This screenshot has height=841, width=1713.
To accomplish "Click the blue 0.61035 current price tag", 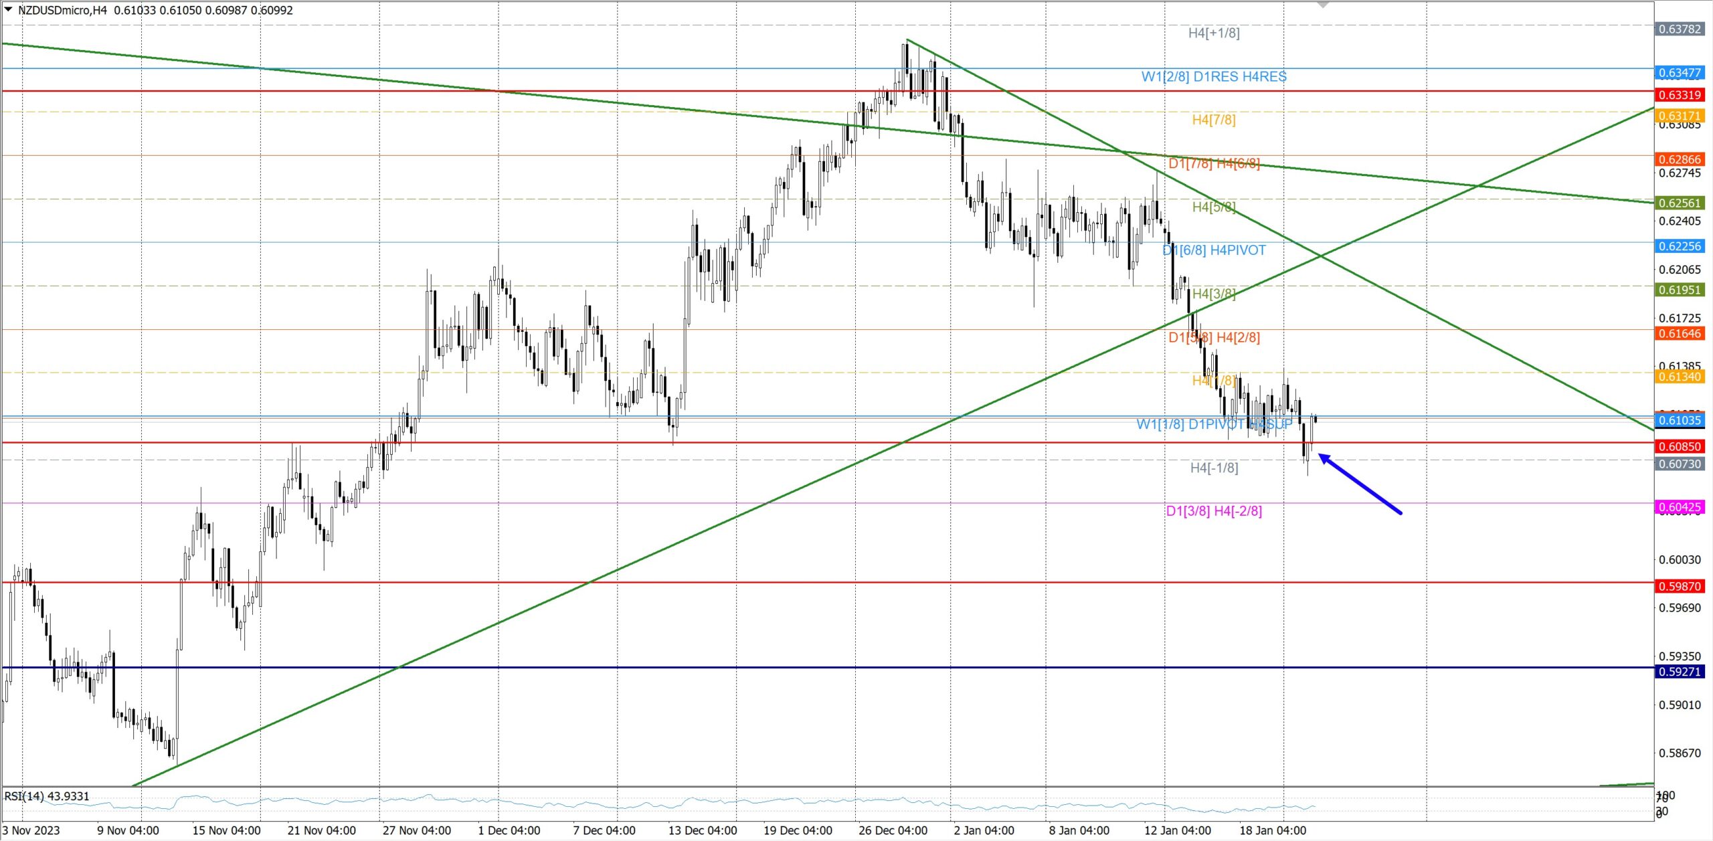I will [1679, 420].
